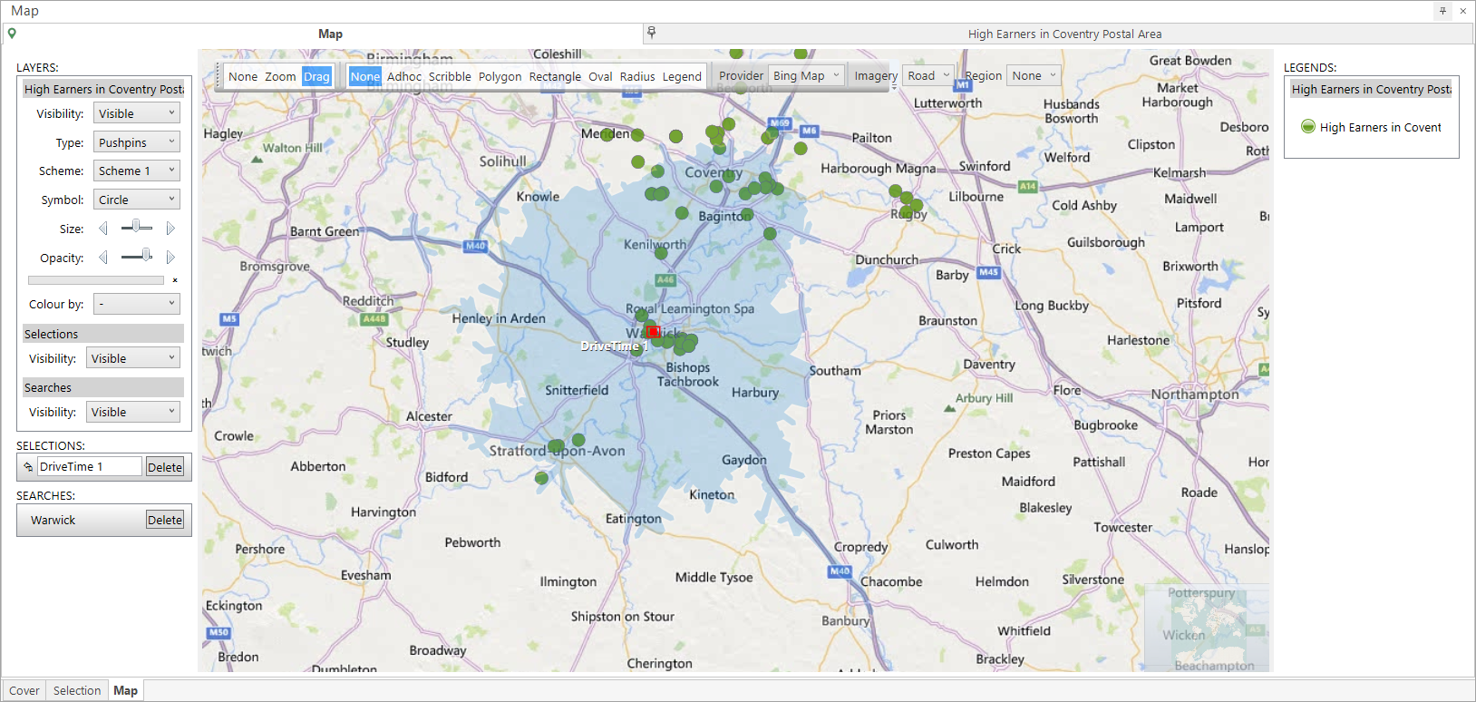This screenshot has height=702, width=1476.
Task: Activate the Adhoc selection tool
Action: (404, 76)
